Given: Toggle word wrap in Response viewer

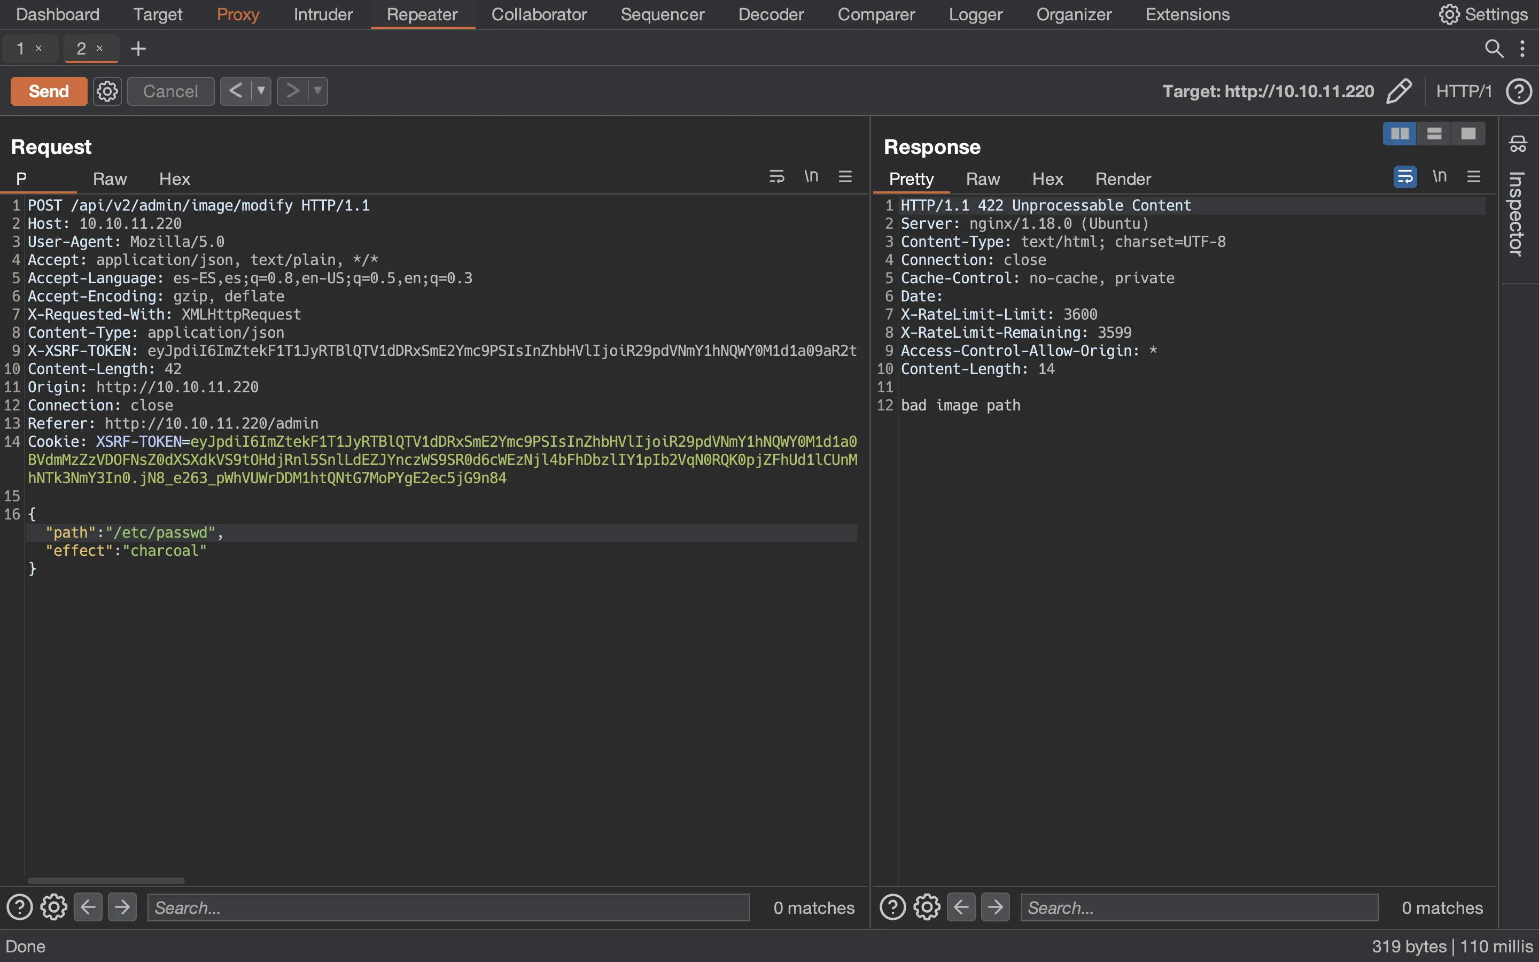Looking at the screenshot, I should pyautogui.click(x=1405, y=177).
